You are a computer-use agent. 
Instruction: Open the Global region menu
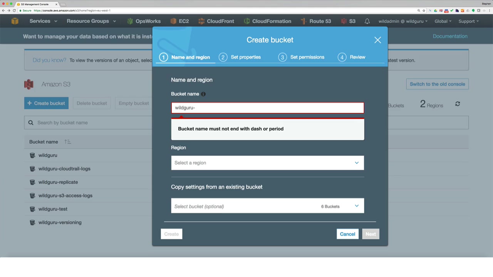(x=443, y=21)
